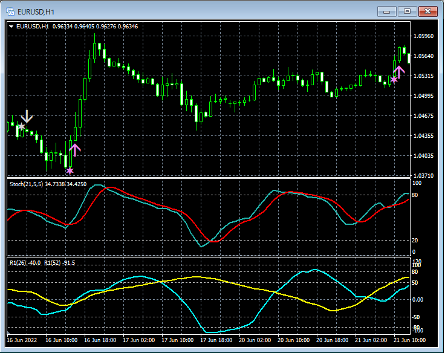The image size is (445, 353).
Task: Select the pink star at the chart low
Action: pos(70,171)
